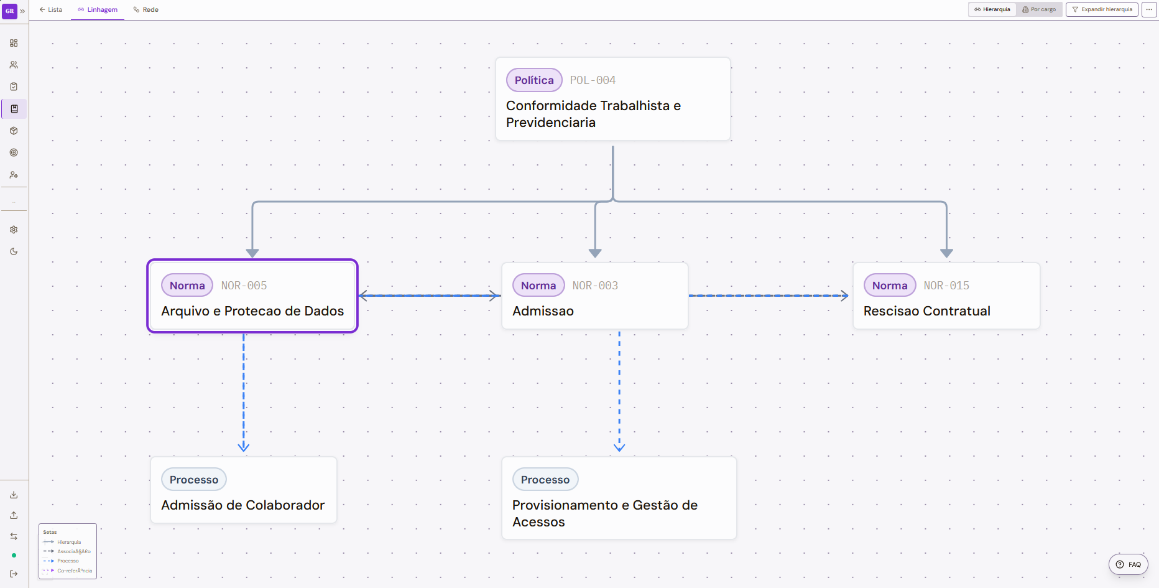Click the NOR-003 code label
This screenshot has width=1159, height=588.
[595, 286]
